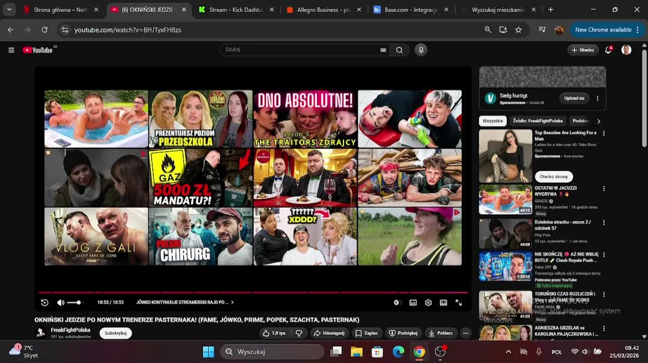Open Microsoft Edge from the taskbar
This screenshot has height=363, width=648.
tap(399, 351)
